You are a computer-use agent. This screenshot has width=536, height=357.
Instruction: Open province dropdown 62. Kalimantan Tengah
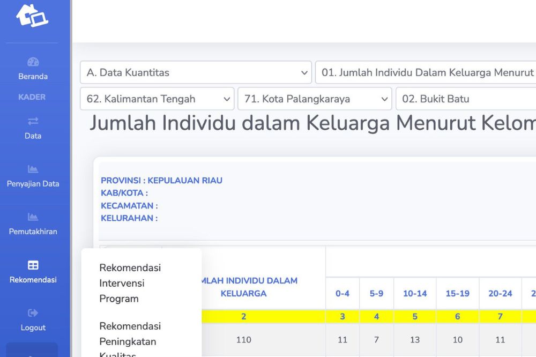click(x=157, y=99)
